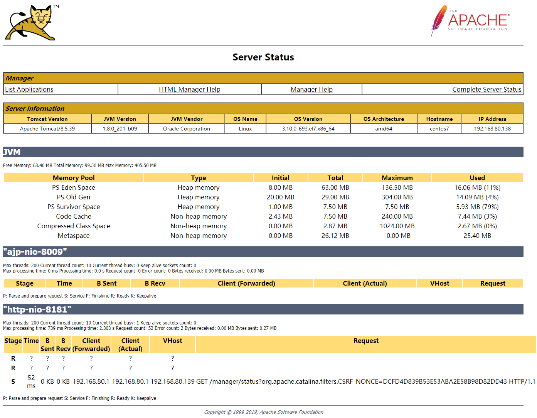Select the Code Cache row name
Image resolution: width=537 pixels, height=418 pixels.
coord(74,216)
